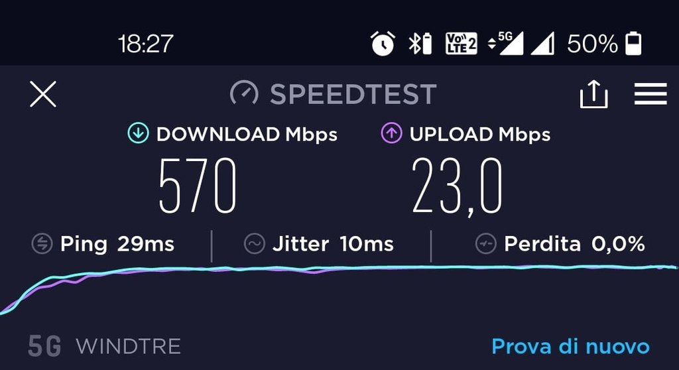Tap the Perdita packet loss icon

click(x=486, y=243)
